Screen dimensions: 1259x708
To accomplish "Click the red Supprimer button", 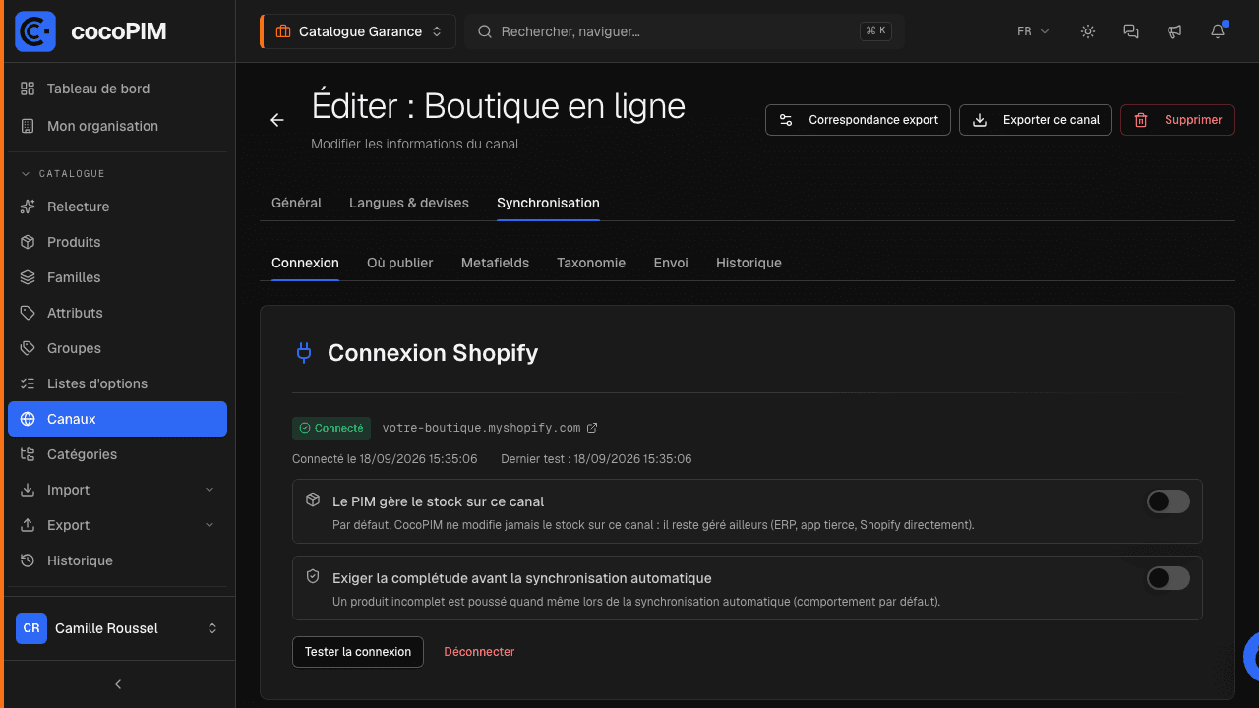I will [x=1177, y=120].
